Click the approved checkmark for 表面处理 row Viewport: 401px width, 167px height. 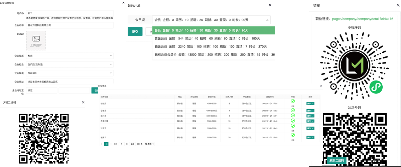(293, 121)
